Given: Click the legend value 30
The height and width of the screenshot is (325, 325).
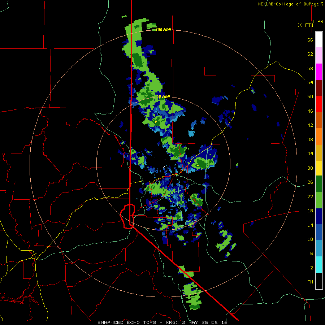Looking at the screenshot, I should (310, 168).
